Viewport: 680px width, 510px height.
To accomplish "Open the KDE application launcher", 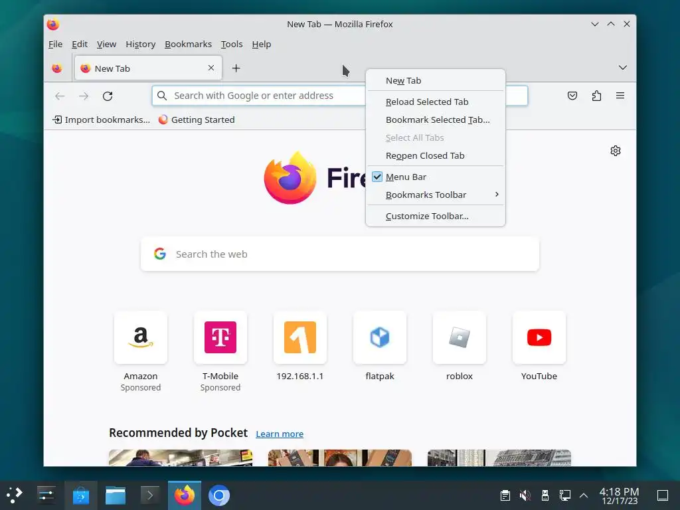I will coord(15,495).
